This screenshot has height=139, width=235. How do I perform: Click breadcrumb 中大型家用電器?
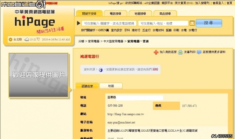(113, 41)
